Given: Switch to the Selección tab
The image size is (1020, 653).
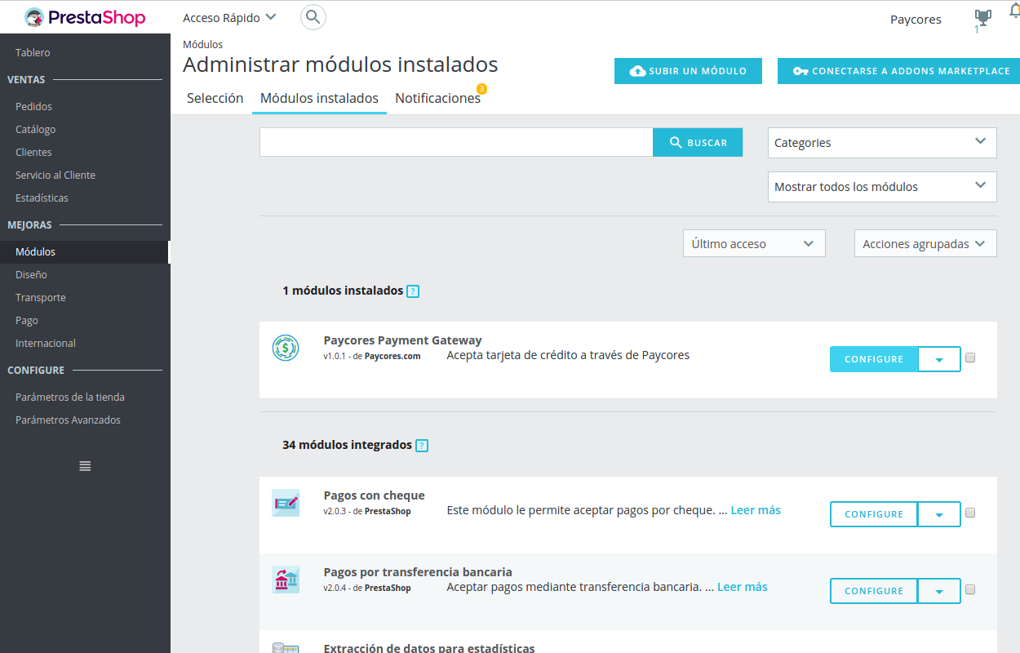Looking at the screenshot, I should point(215,98).
